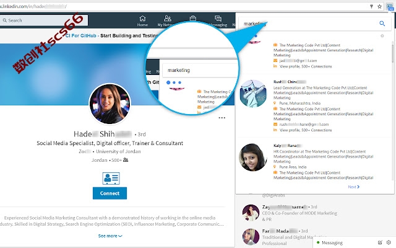Screen dimensions: 396x248
Task: Click the email envelope icon of first result
Action: click(275, 61)
